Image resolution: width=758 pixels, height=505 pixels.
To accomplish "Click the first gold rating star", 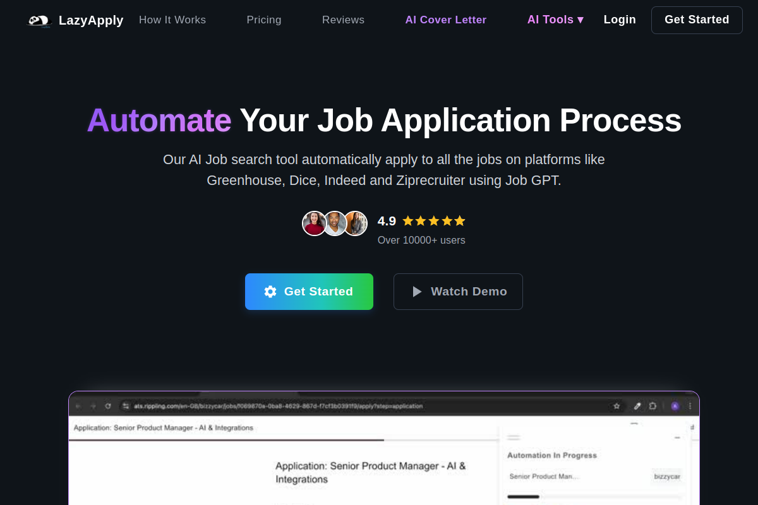I will pos(408,221).
